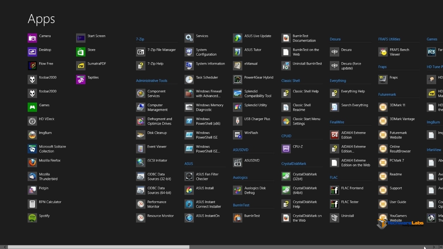Open CPU-Z icon

[x=286, y=149]
